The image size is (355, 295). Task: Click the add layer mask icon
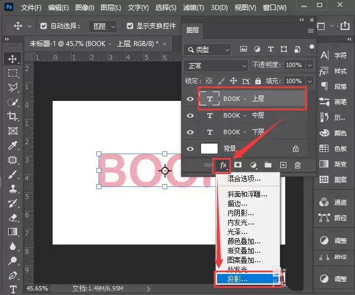(238, 165)
